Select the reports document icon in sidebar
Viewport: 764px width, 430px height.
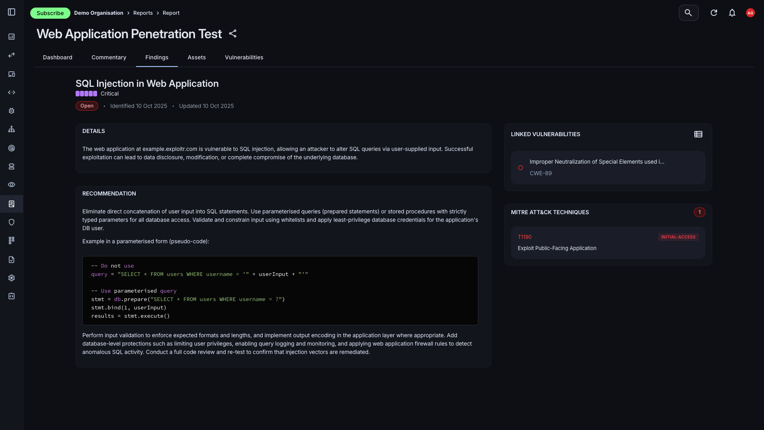12,204
